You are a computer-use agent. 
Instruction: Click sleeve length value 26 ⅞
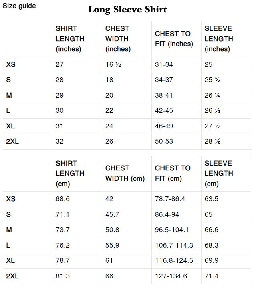coord(212,110)
